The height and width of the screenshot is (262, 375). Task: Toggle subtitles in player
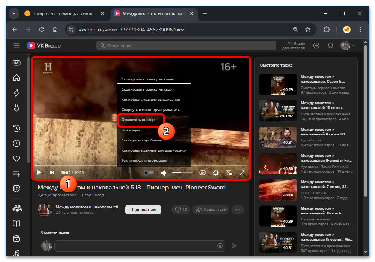[202, 173]
